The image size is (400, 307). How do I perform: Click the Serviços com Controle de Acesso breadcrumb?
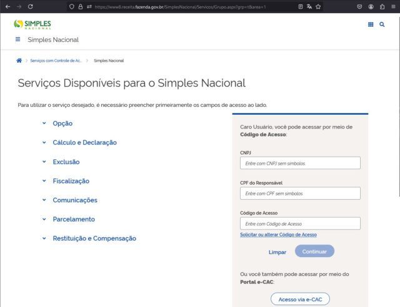pos(56,61)
